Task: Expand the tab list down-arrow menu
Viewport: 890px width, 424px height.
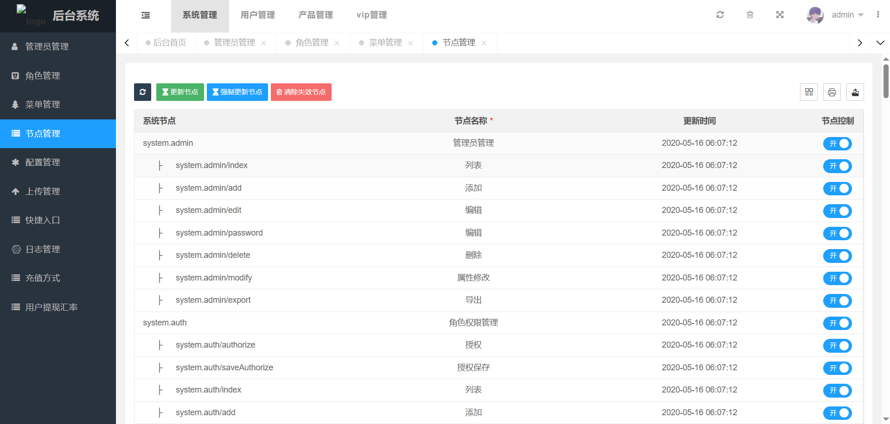Action: coord(880,43)
